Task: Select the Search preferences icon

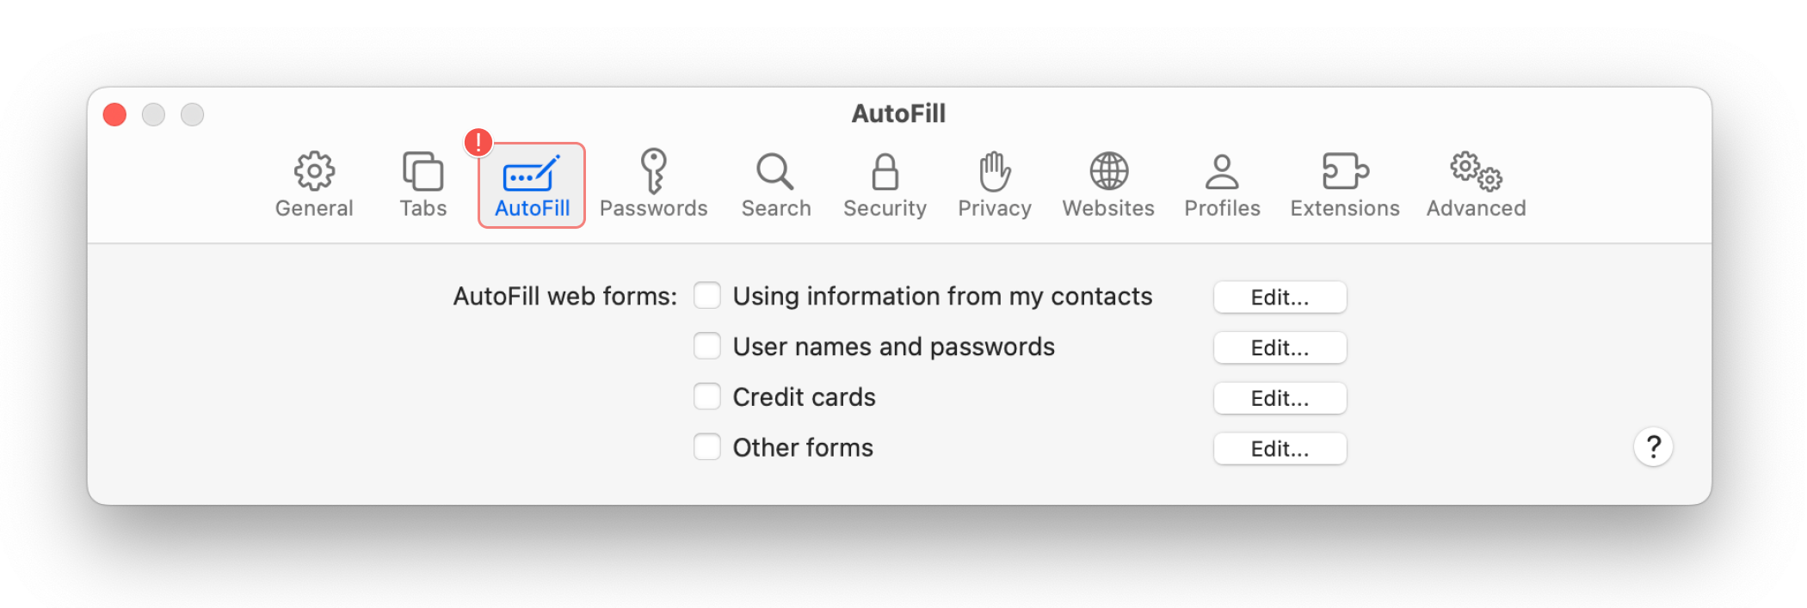Action: tap(775, 183)
